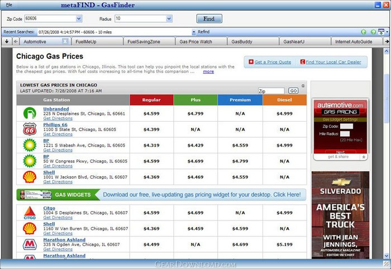Click the BP logo beside 1221 S Wabash Ave
Image resolution: width=391 pixels, height=269 pixels.
click(30, 145)
